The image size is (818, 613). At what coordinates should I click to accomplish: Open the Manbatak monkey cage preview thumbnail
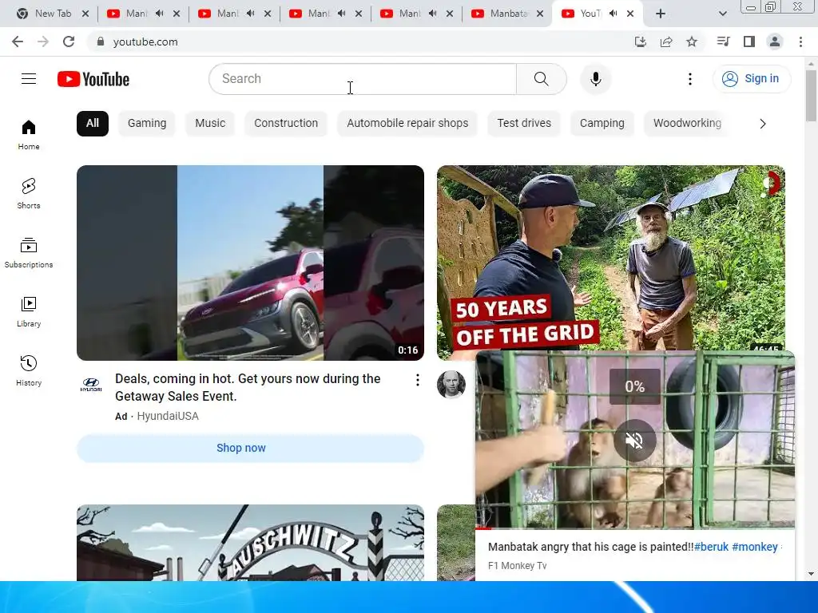(x=635, y=440)
